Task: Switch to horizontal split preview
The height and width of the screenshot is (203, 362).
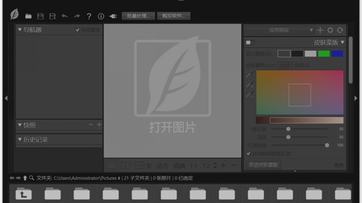Action: (x=139, y=165)
